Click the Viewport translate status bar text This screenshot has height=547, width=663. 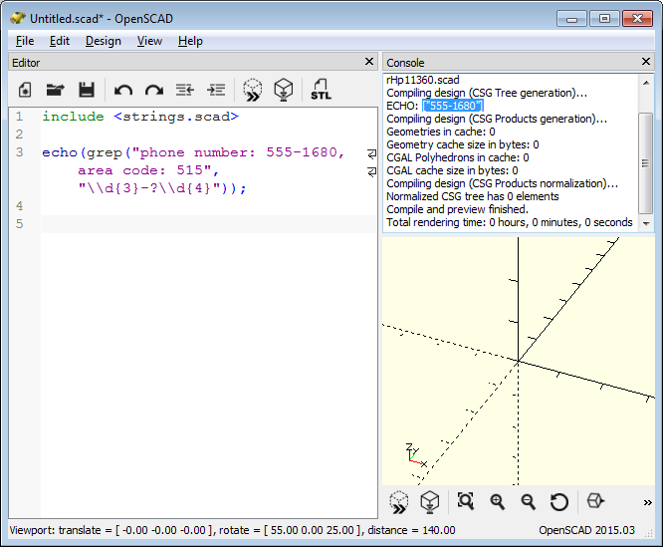[232, 530]
